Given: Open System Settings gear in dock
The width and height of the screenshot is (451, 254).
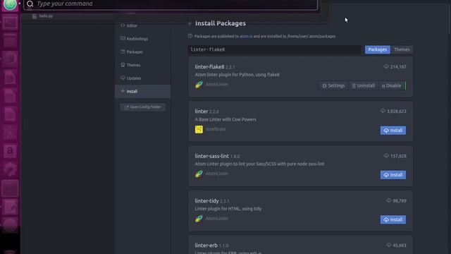Looking at the screenshot, I should (x=10, y=169).
